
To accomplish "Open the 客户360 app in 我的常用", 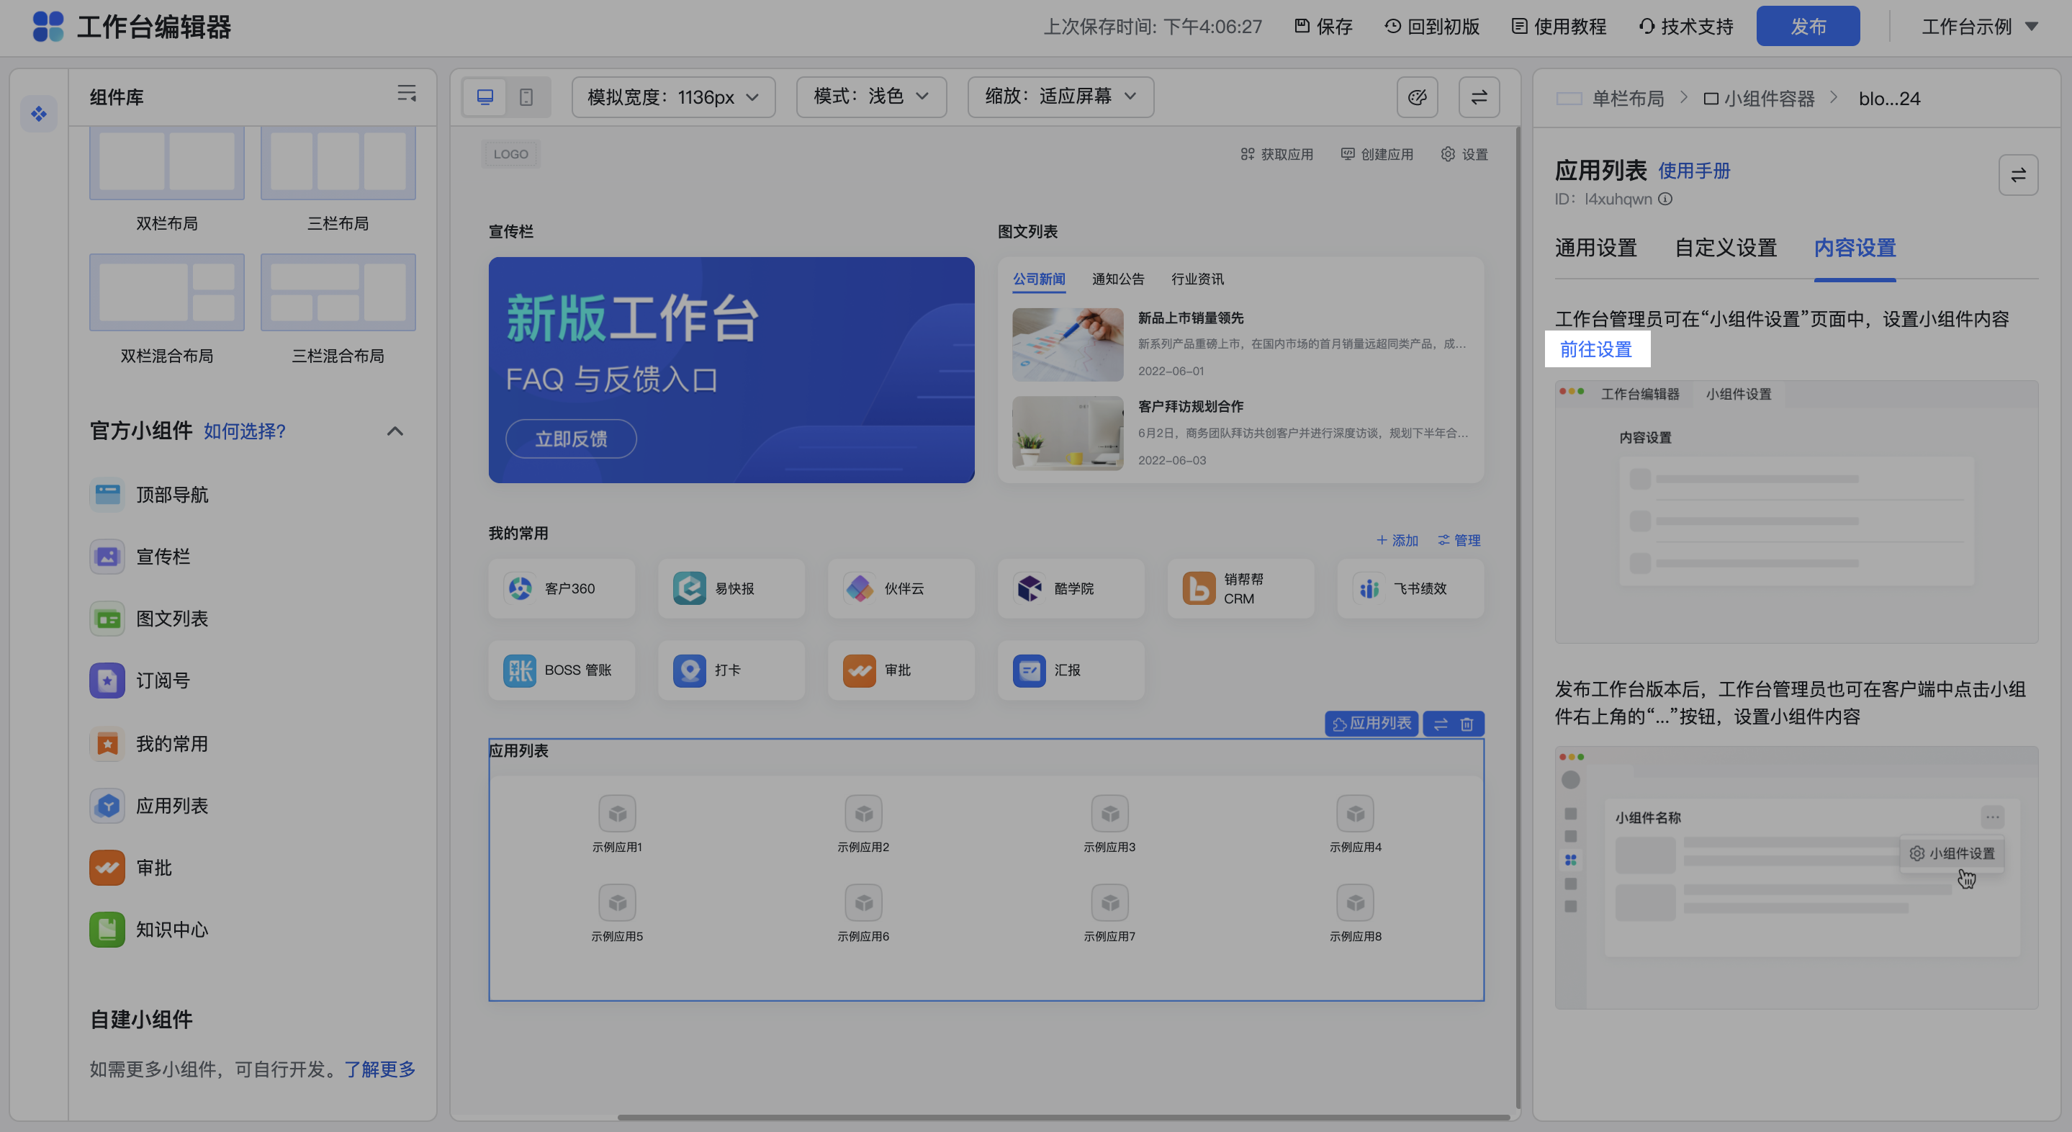I will (562, 588).
